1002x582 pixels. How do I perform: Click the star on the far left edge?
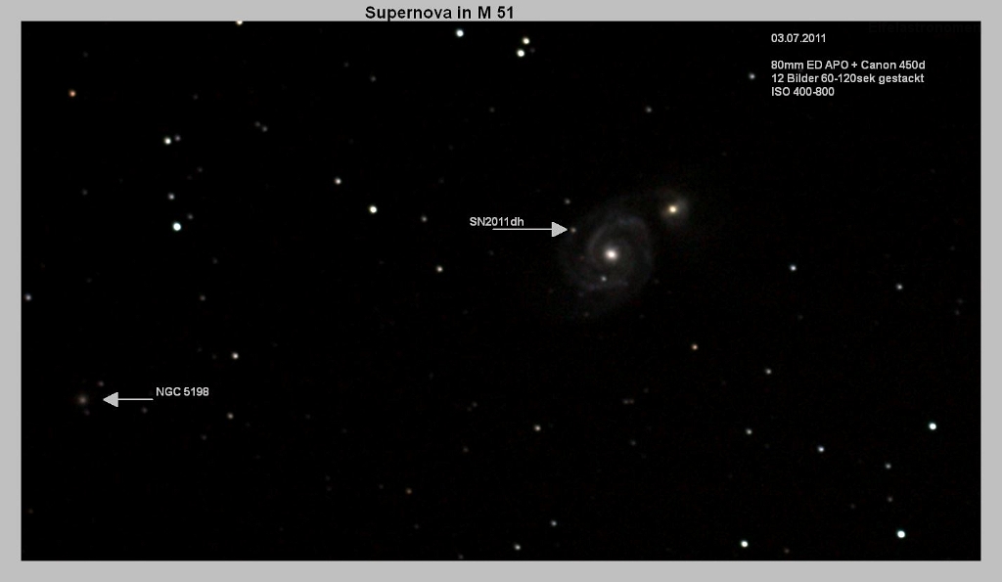(28, 296)
